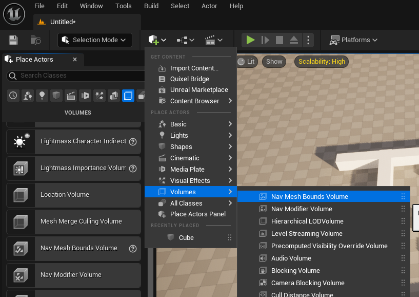Open play options three-dot menu
The image size is (419, 297).
[x=308, y=40]
